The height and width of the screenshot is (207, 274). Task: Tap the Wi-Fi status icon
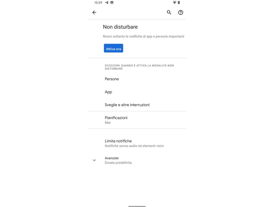tap(174, 2)
